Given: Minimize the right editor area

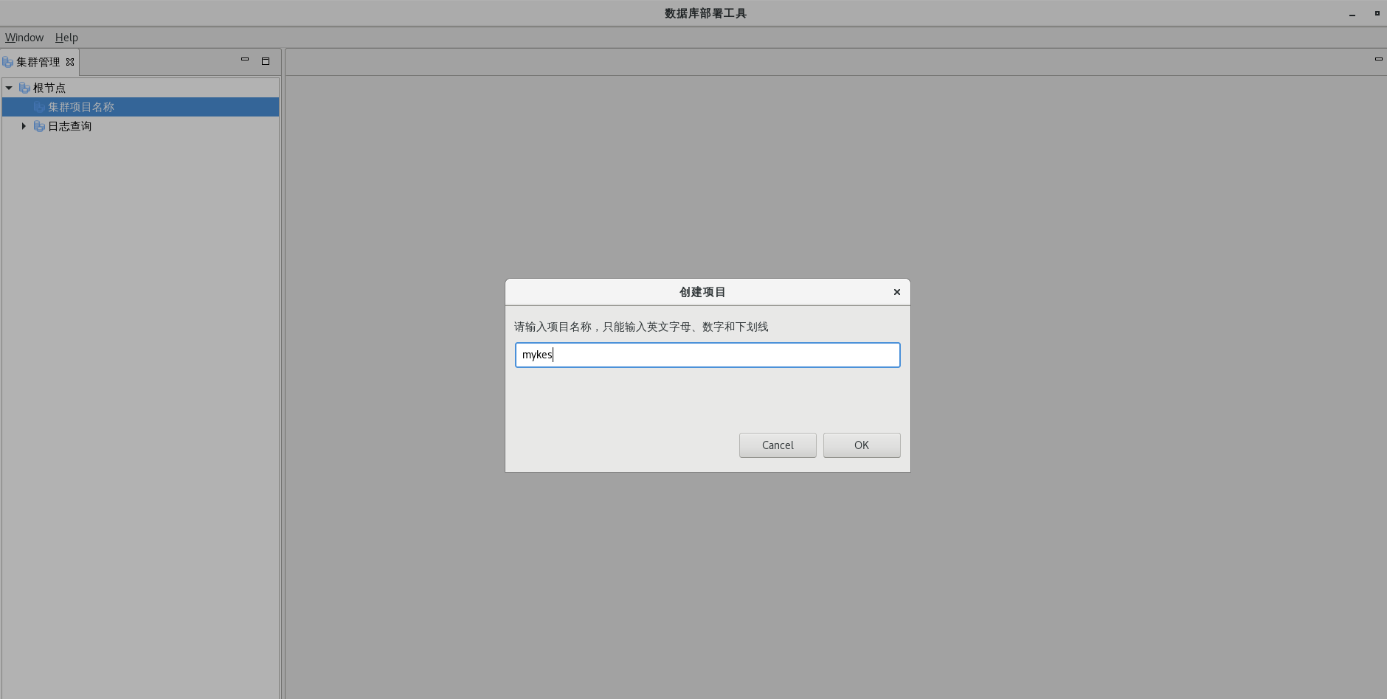Looking at the screenshot, I should (1378, 60).
